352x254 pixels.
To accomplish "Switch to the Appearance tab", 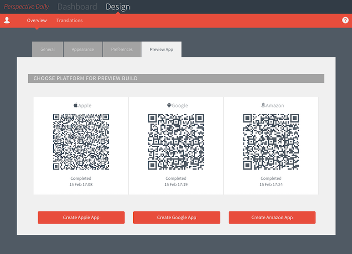I will point(83,49).
